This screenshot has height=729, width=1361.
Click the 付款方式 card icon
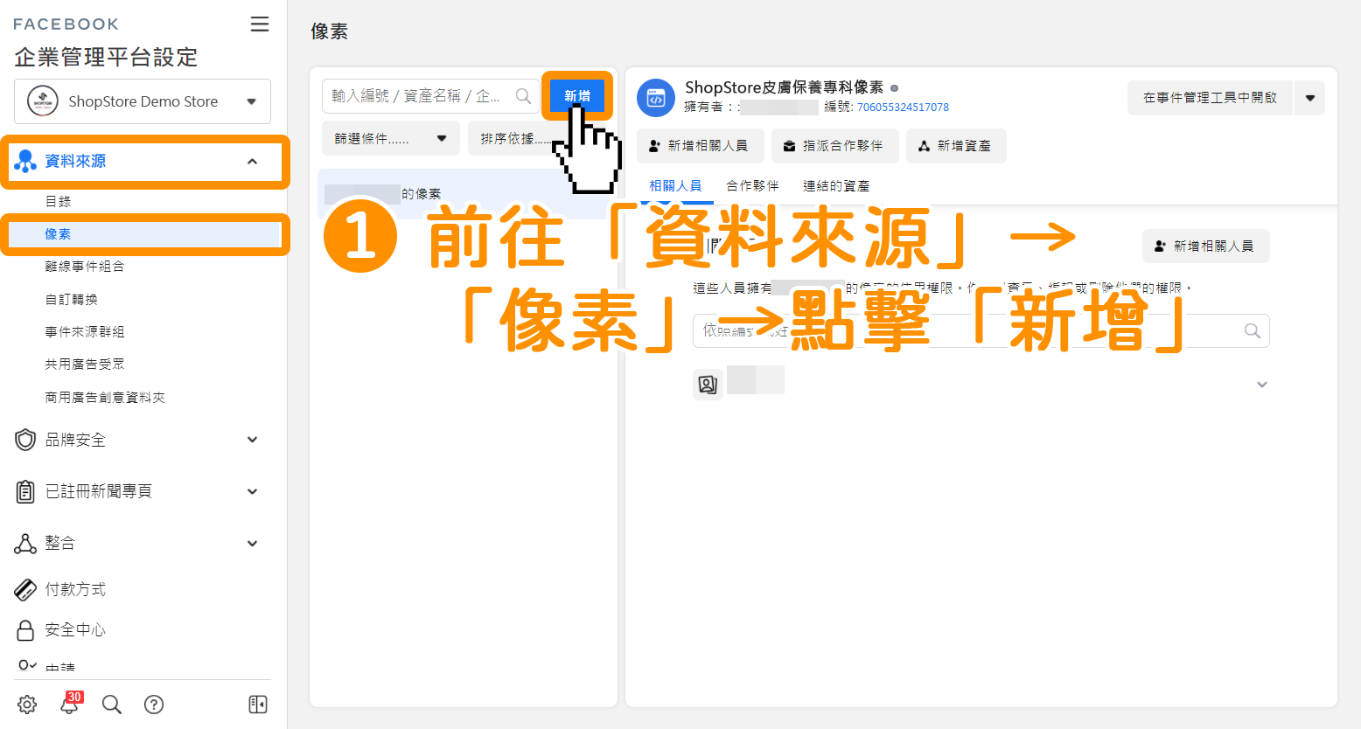coord(25,590)
